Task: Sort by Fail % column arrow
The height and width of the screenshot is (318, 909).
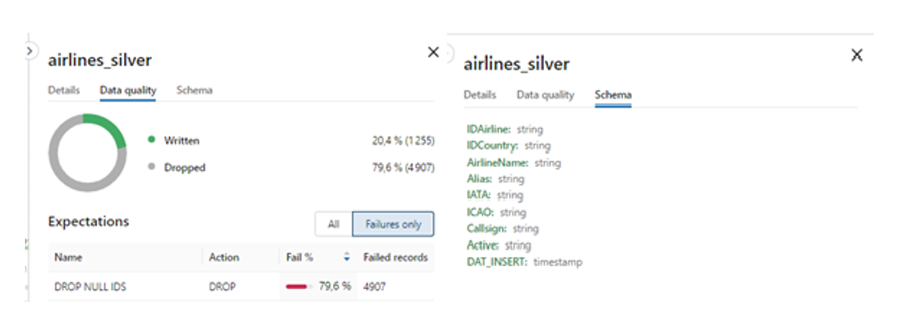Action: 346,258
